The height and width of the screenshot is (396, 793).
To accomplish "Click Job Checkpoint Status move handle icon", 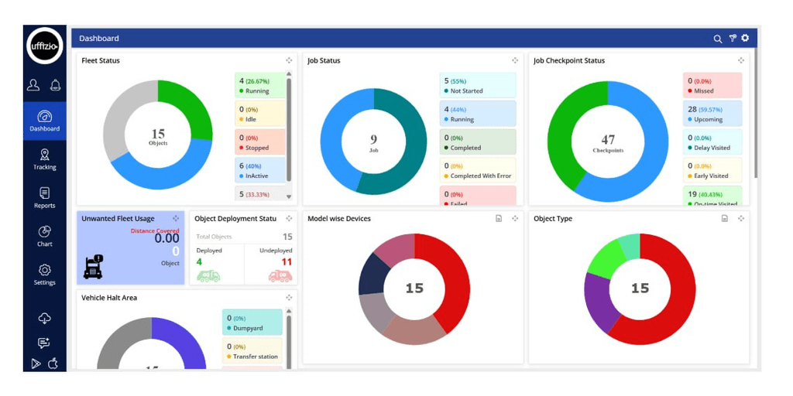I will point(741,60).
